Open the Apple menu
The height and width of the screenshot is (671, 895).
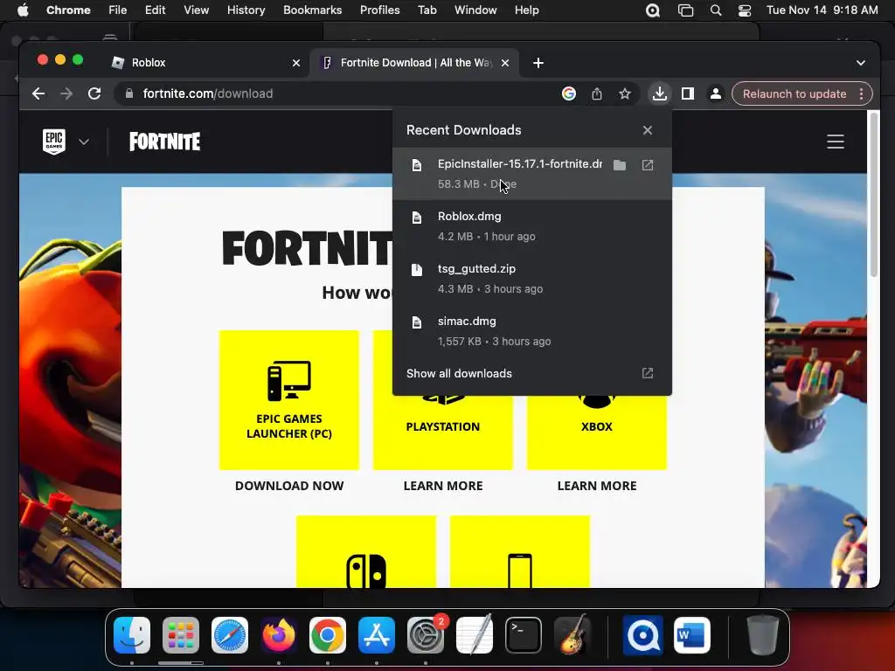click(23, 10)
